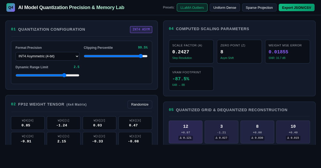Click the app title AI Model Quantization Lab

click(71, 7)
